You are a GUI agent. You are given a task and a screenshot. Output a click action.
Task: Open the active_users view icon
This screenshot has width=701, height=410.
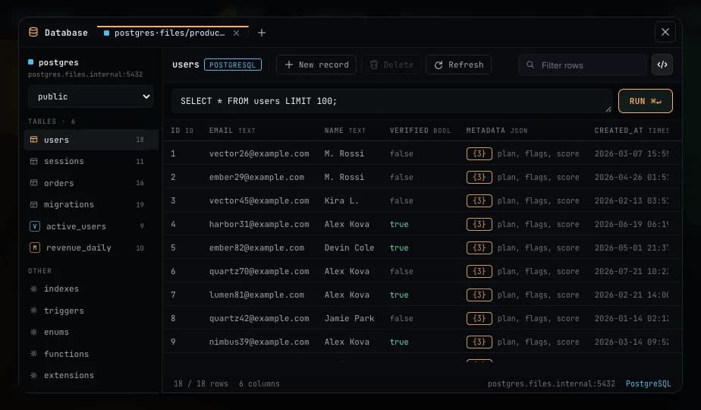35,226
